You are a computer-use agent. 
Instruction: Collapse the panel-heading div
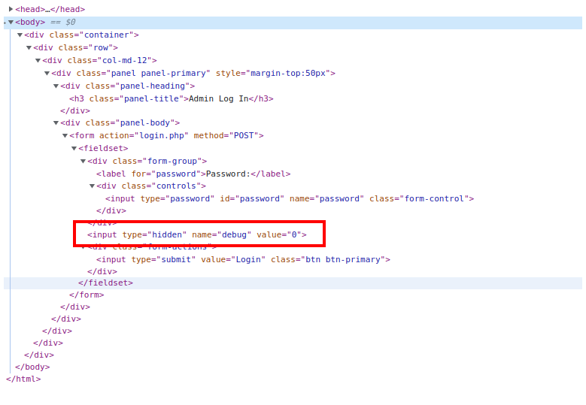pos(56,86)
